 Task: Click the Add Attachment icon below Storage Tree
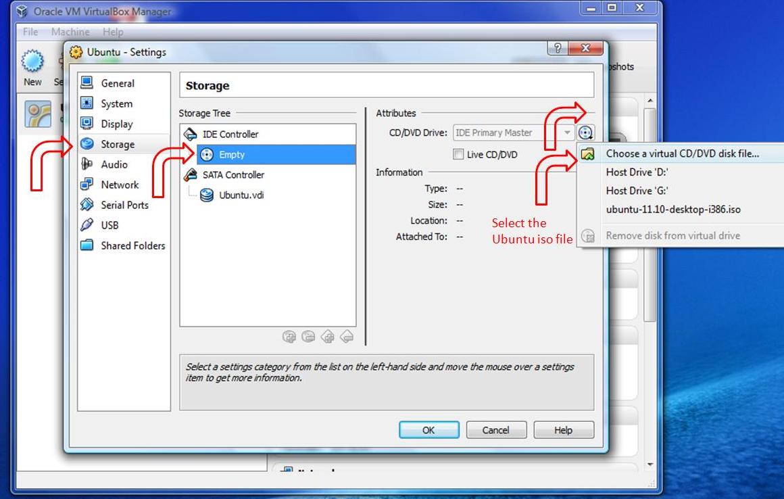(328, 337)
